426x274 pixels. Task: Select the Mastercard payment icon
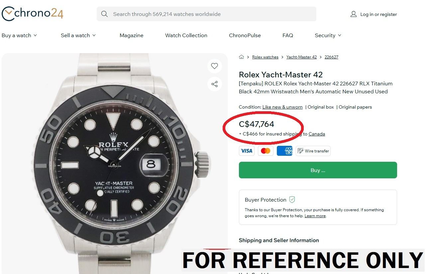266,151
